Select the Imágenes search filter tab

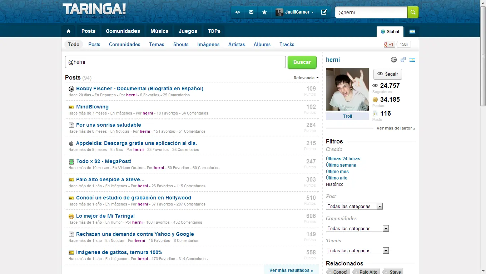(208, 44)
